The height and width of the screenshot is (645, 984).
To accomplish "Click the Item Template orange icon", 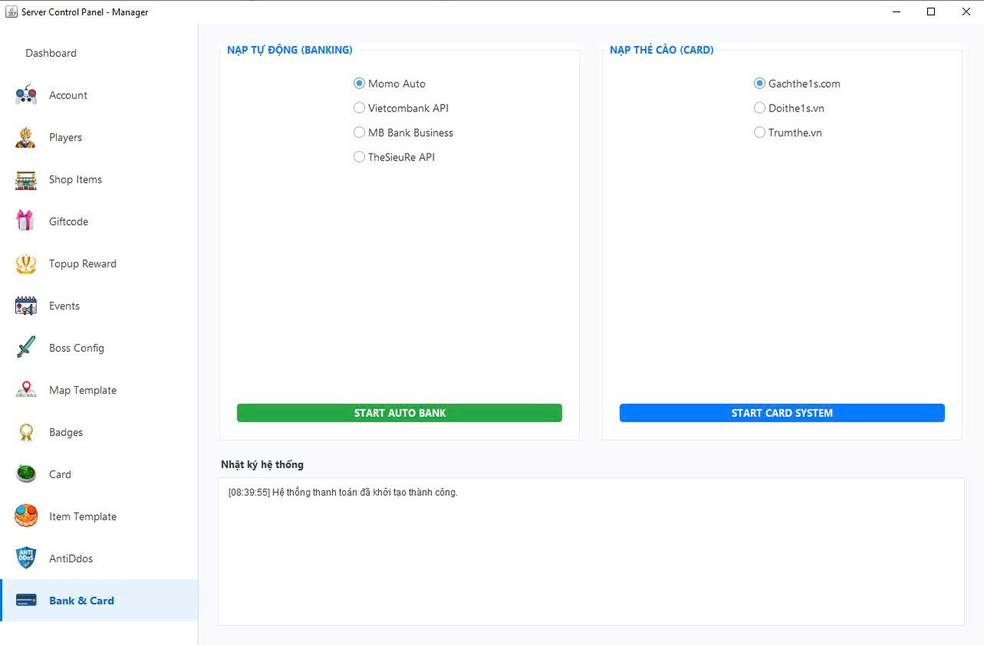I will tap(26, 516).
